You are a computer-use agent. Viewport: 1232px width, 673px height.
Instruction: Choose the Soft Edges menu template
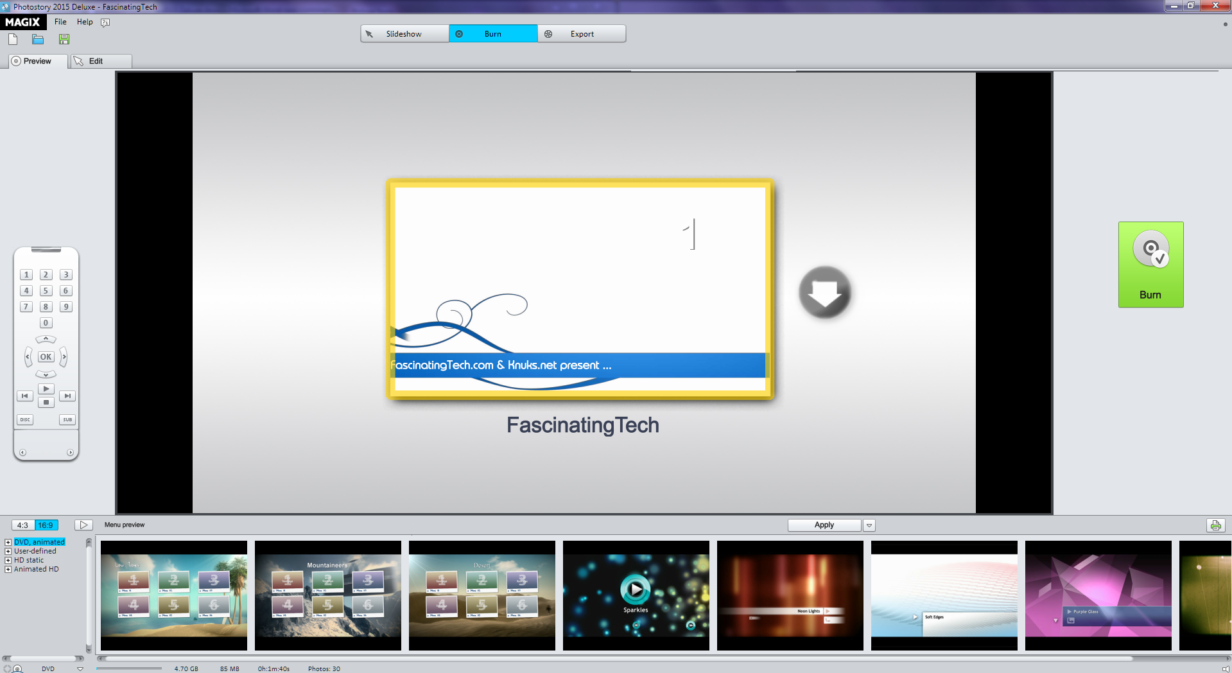pos(944,595)
